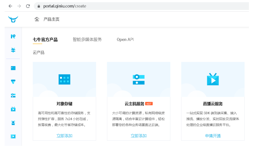Click the padlock site security icon

[39, 6]
